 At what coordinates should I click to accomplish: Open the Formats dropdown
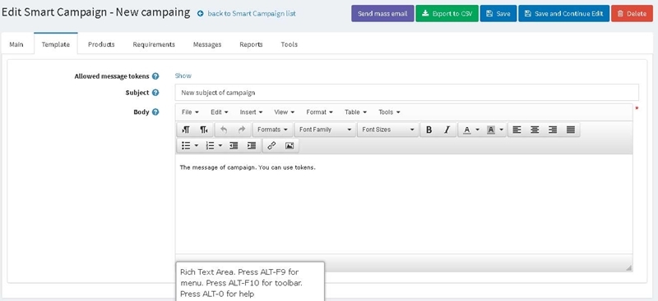(272, 130)
